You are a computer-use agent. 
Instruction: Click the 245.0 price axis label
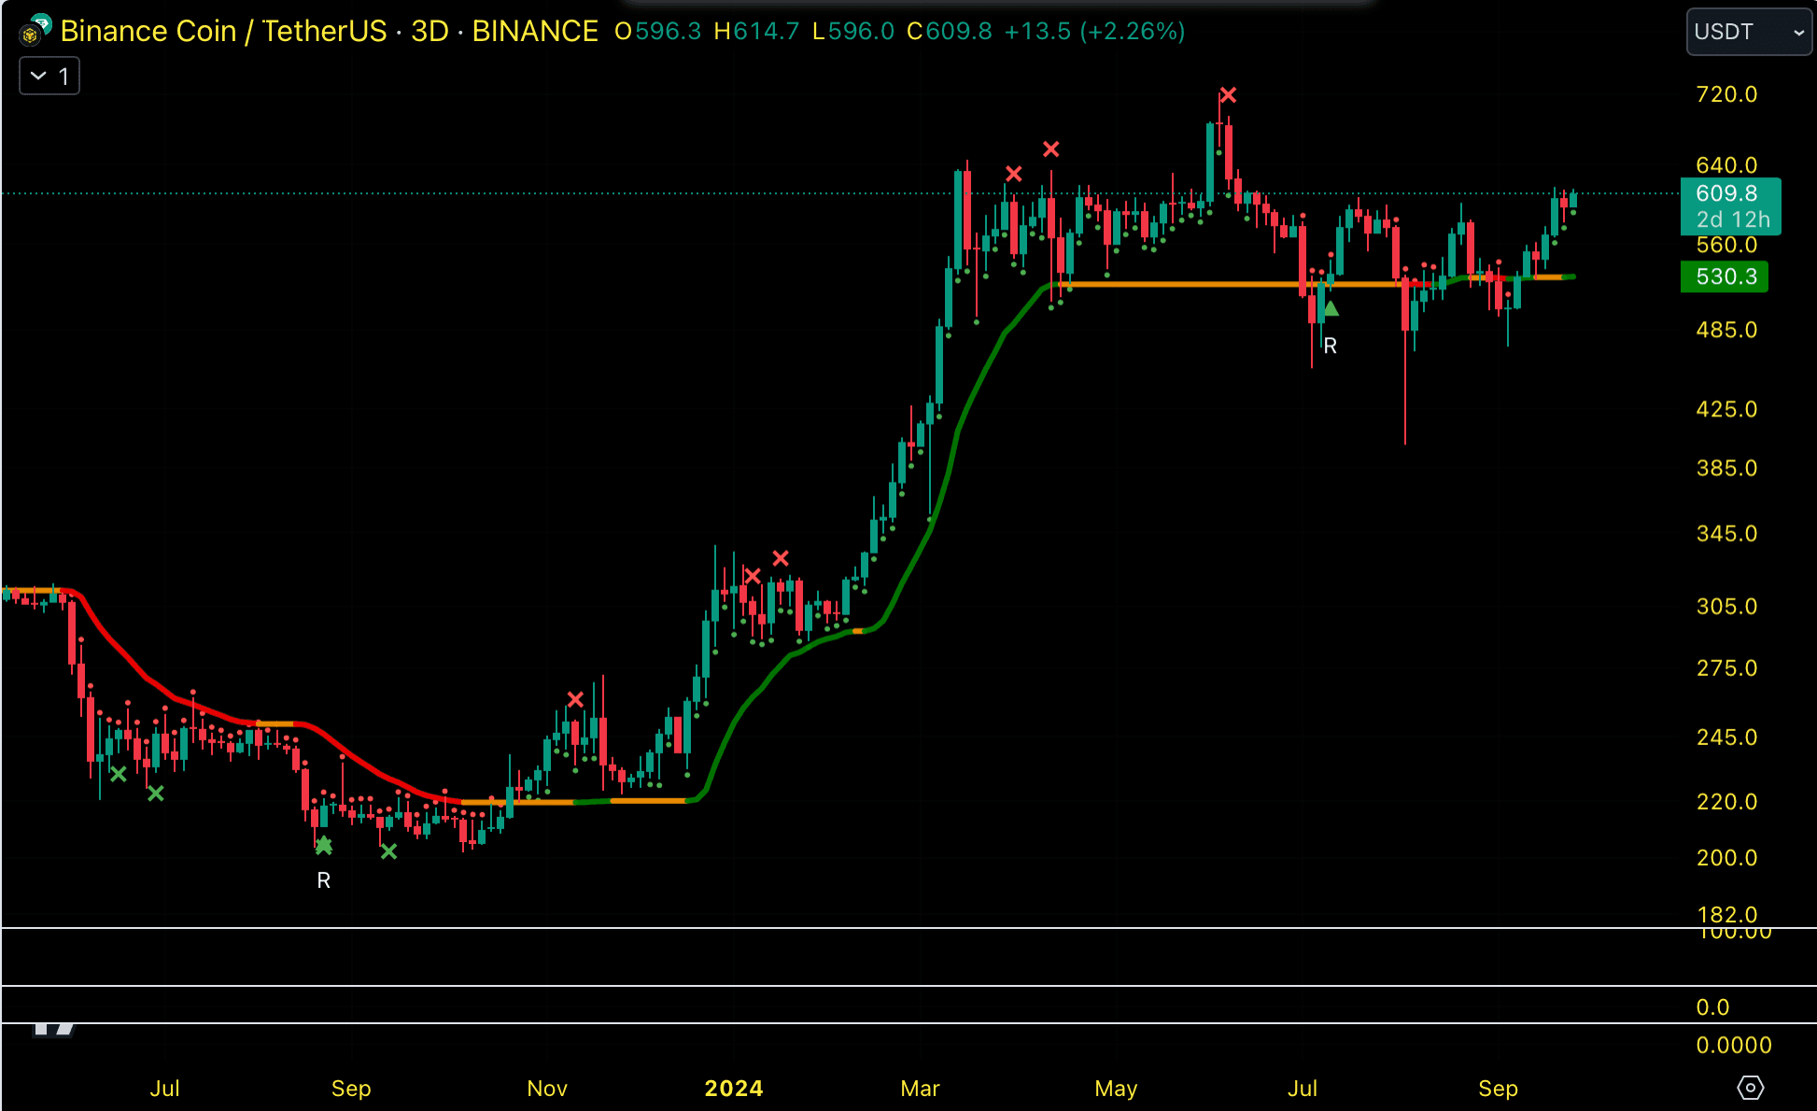1726,737
